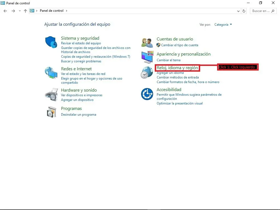Click Agregar un dispositivo
Image resolution: width=280 pixels, height=210 pixels.
click(77, 100)
